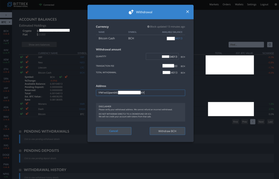Sort balances by Currency Name column
Viewport: 279px width, 179px height.
tap(48, 53)
